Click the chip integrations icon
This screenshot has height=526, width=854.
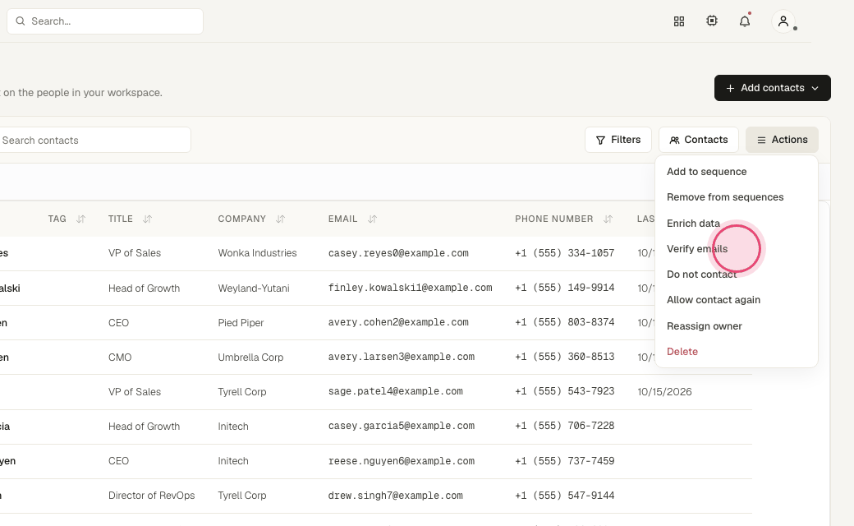coord(712,21)
